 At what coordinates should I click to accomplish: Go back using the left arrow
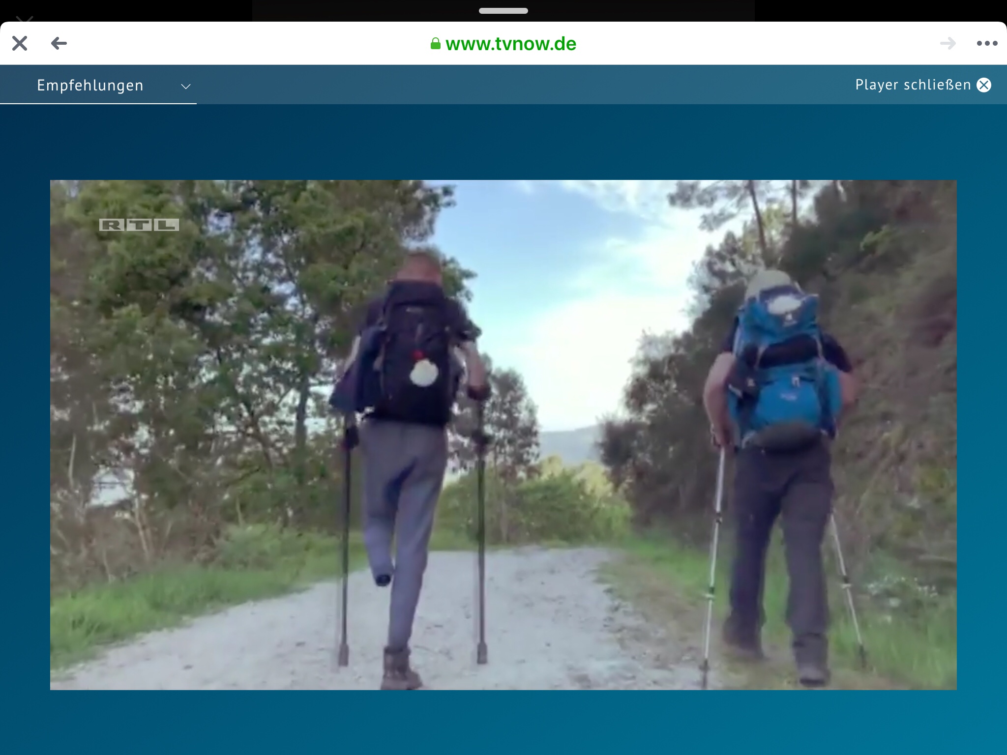click(x=59, y=43)
